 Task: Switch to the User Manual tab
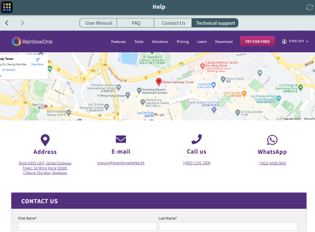(98, 23)
